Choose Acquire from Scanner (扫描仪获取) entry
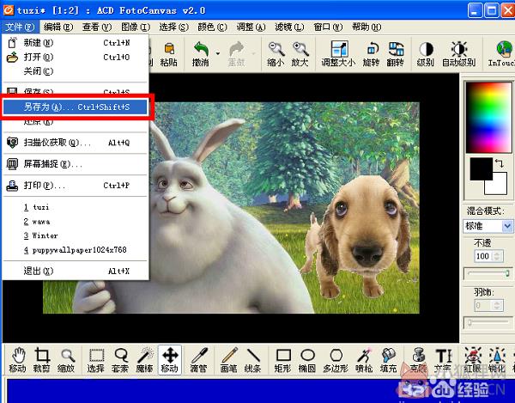The image size is (515, 403). [76, 143]
